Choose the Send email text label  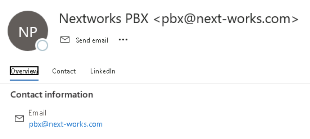click(x=92, y=40)
